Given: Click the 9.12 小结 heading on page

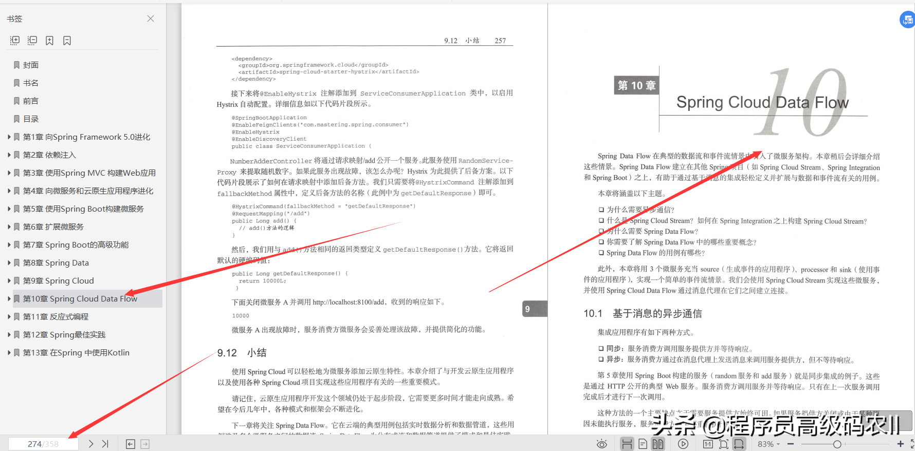Looking at the screenshot, I should (242, 353).
